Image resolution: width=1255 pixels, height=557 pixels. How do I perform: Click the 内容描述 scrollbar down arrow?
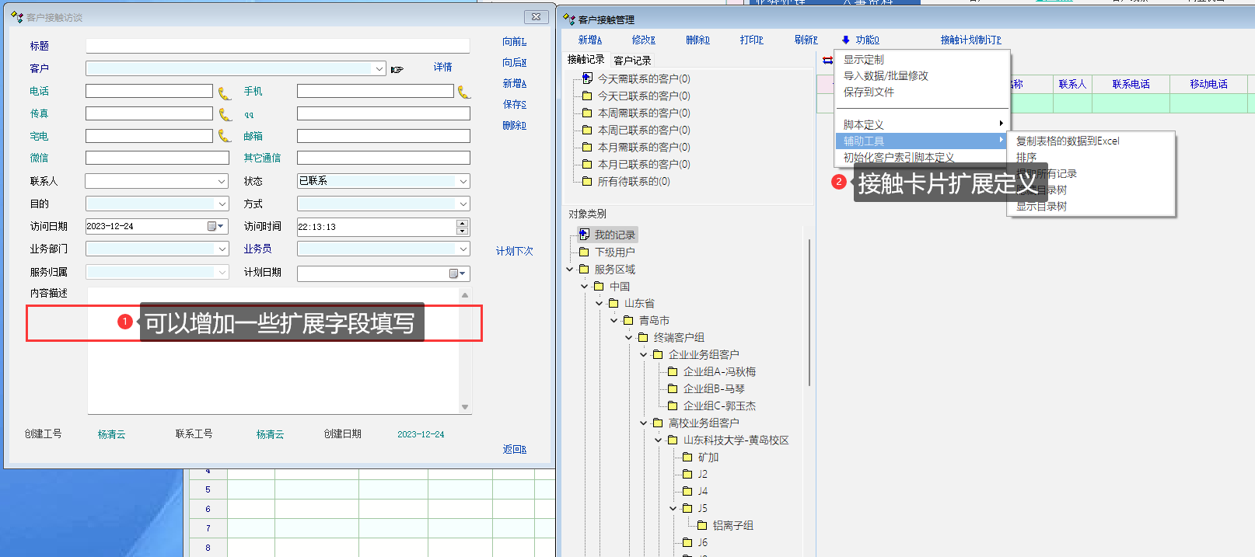tap(465, 407)
